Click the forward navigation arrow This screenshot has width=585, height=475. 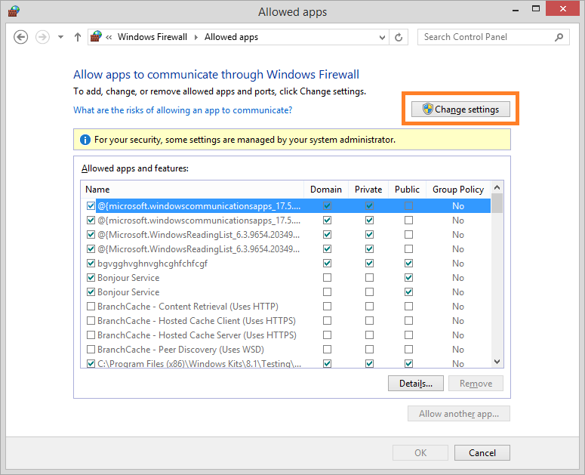(x=42, y=37)
